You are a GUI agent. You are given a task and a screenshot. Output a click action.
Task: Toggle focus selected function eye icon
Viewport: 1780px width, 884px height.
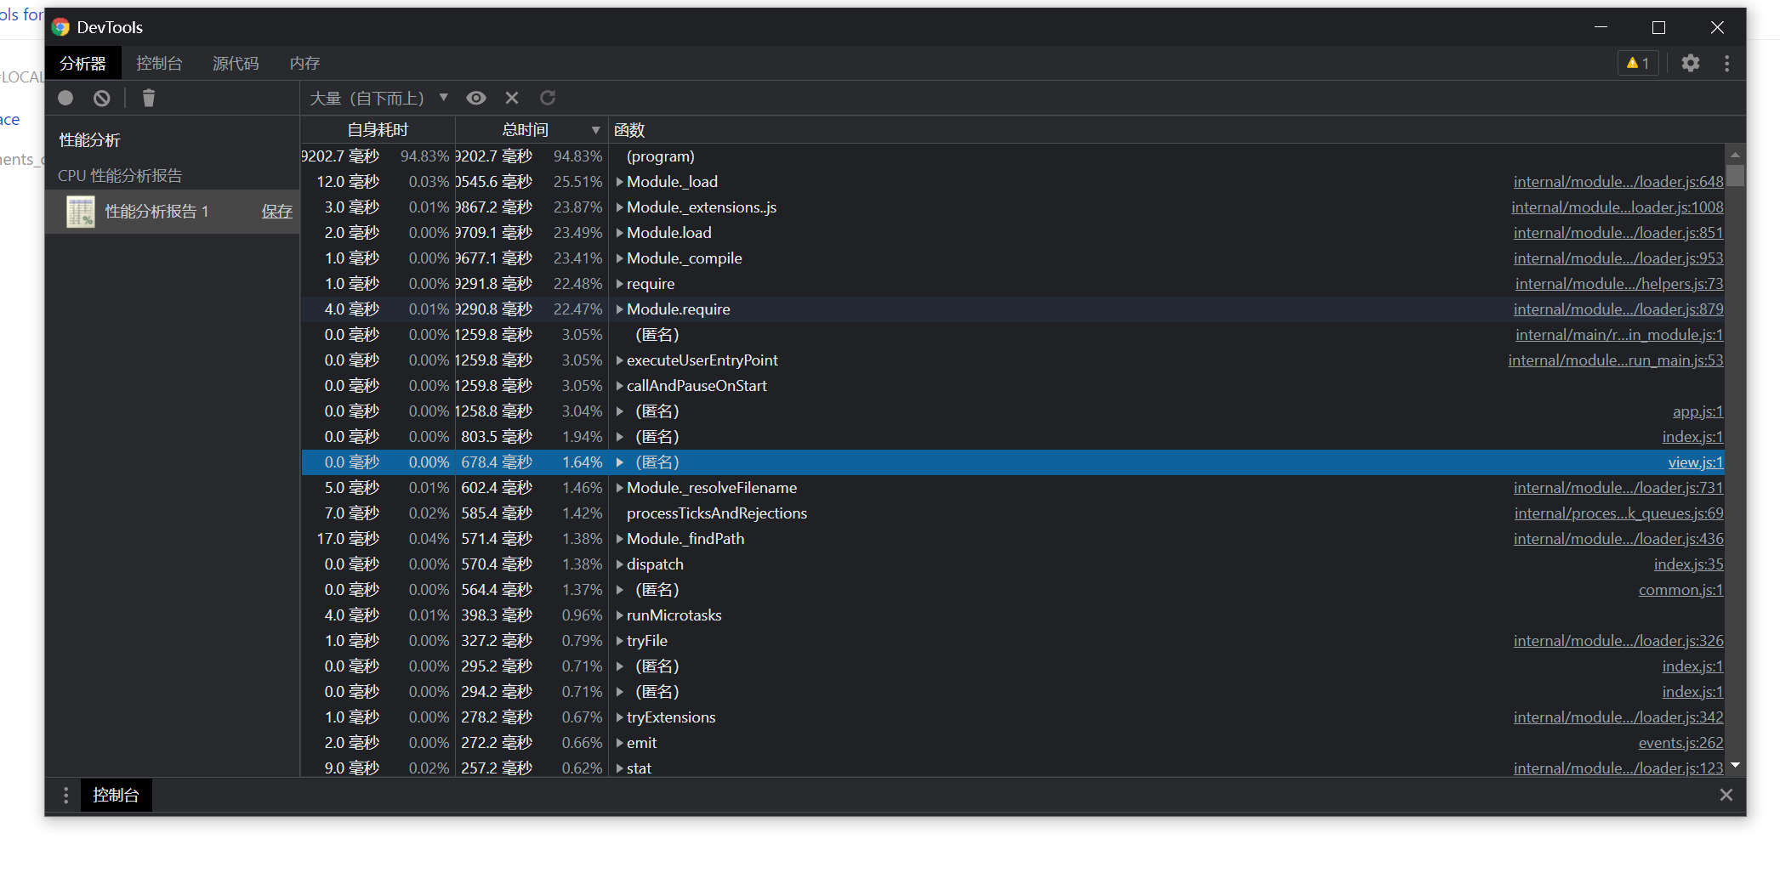(476, 98)
